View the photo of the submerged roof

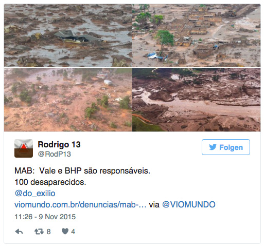pos(68,35)
